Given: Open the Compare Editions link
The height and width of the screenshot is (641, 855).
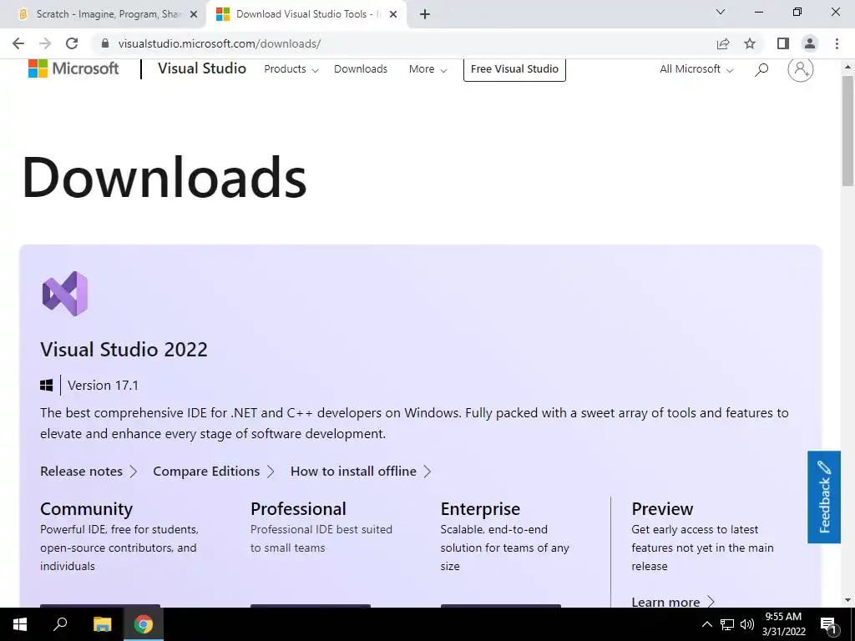Looking at the screenshot, I should (x=214, y=472).
